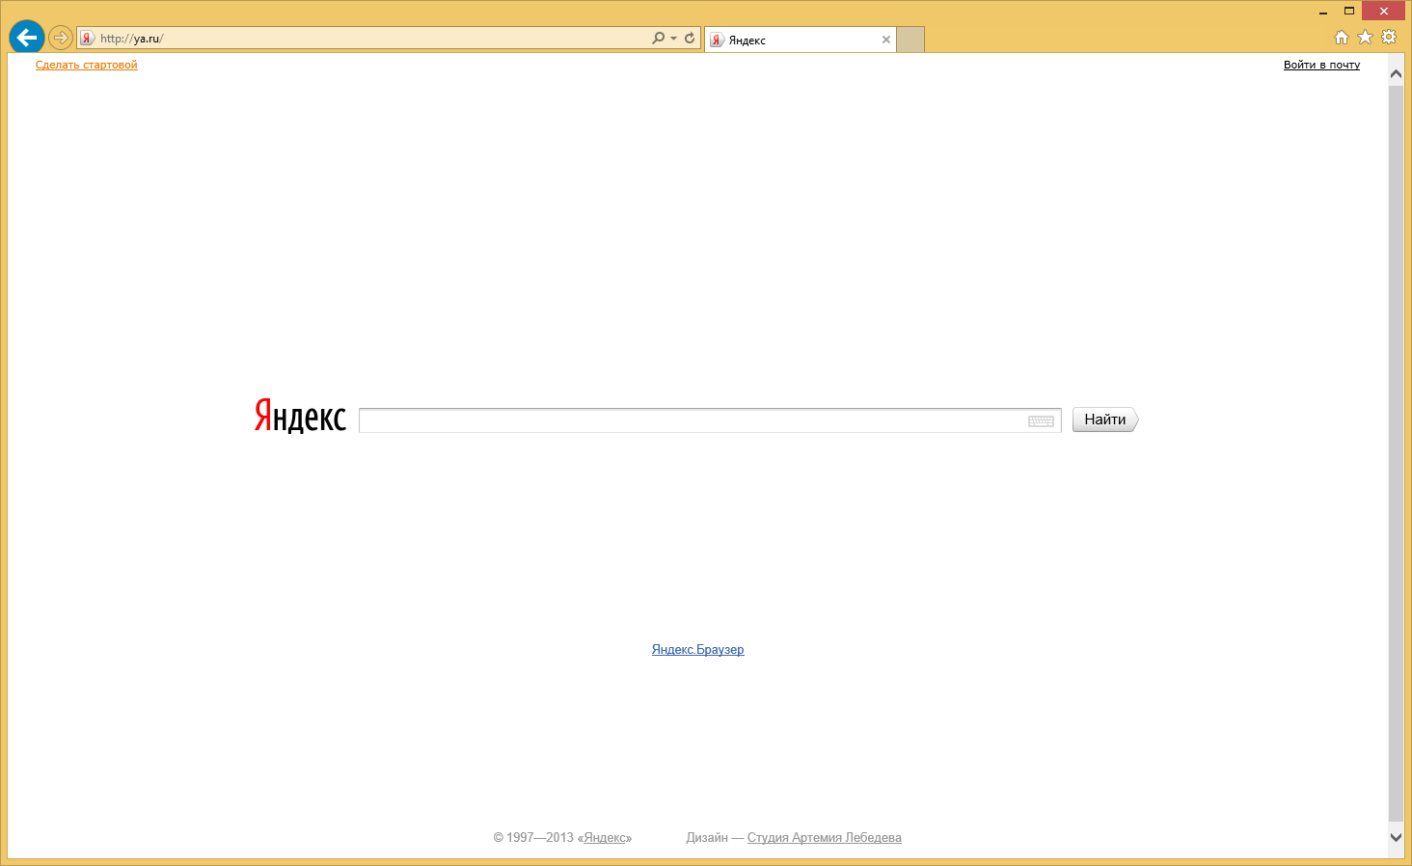
Task: Open the on-screen keyboard icon in search box
Action: [1041, 421]
